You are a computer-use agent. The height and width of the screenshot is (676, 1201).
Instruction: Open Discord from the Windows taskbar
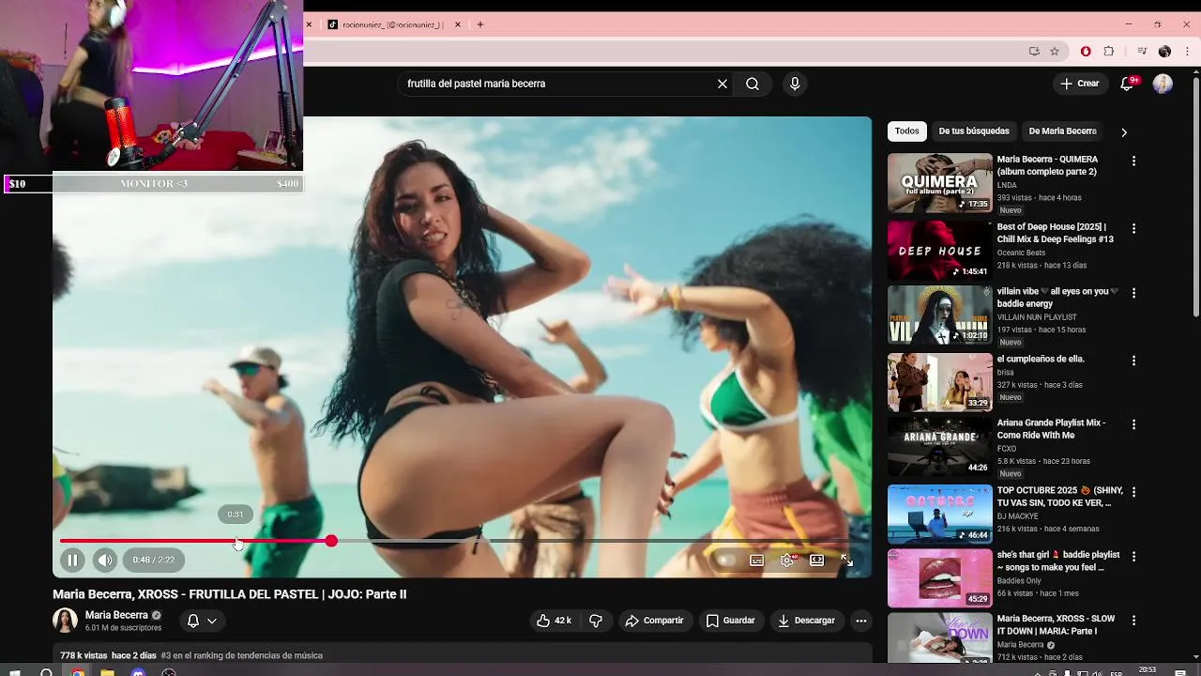pyautogui.click(x=138, y=672)
